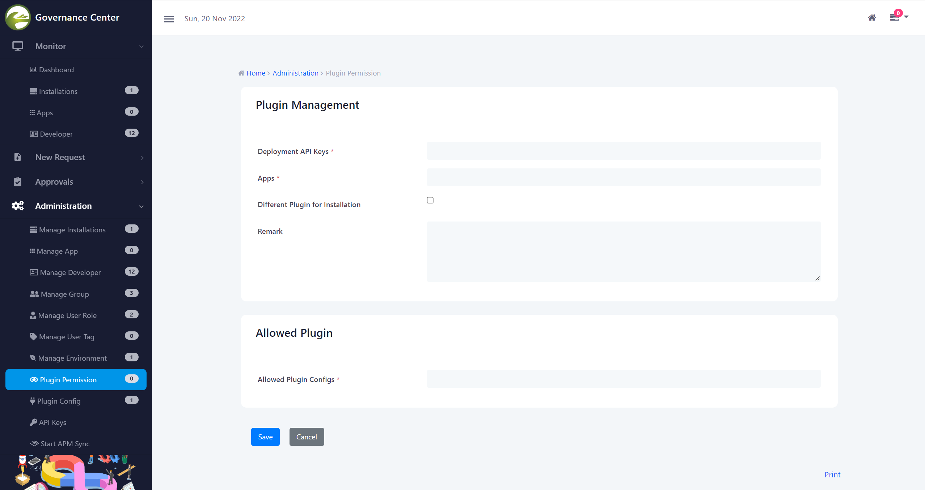Click the hamburger menu toggle icon
Viewport: 925px width, 490px height.
pyautogui.click(x=169, y=19)
